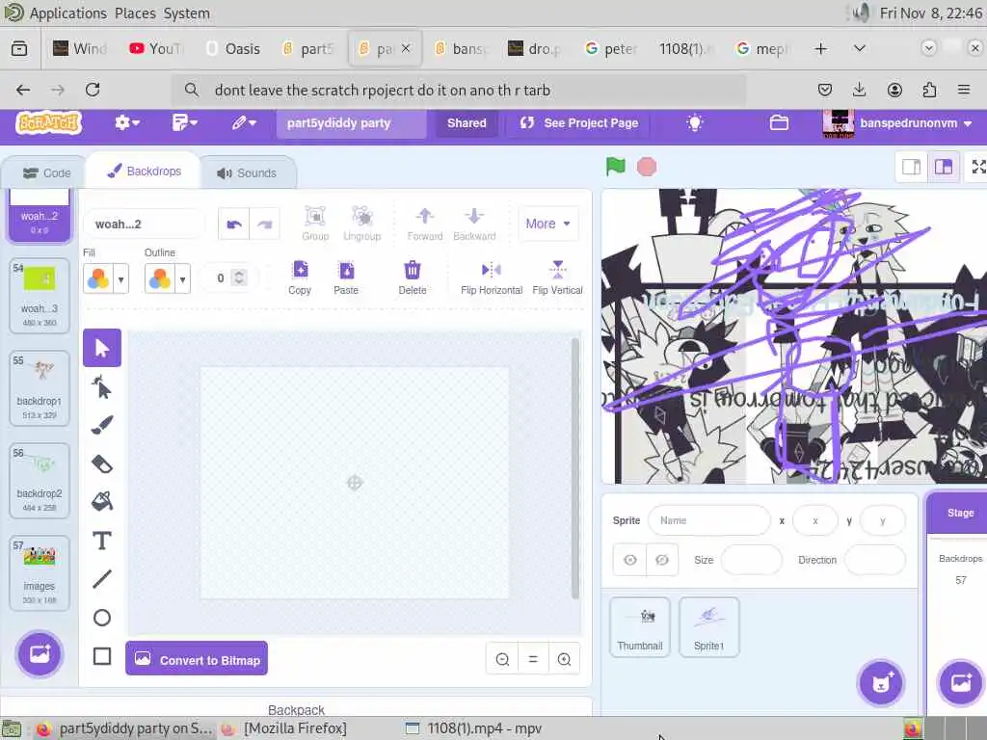
Task: Switch to small stage layout
Action: (x=912, y=167)
